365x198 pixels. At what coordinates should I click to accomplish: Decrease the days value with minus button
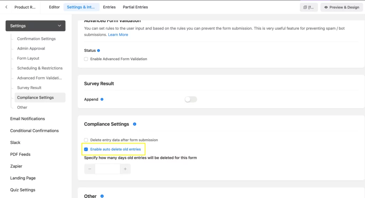click(x=89, y=169)
